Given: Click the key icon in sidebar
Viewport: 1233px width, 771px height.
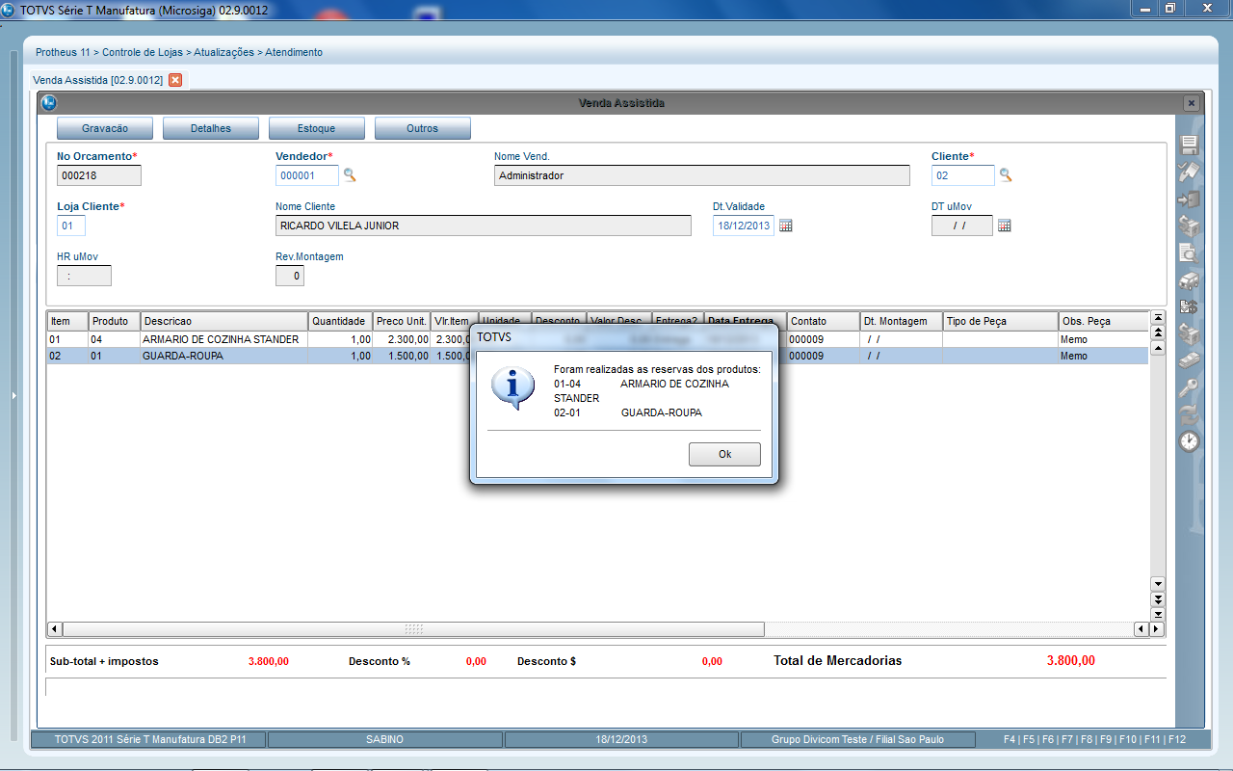Looking at the screenshot, I should click(1190, 388).
